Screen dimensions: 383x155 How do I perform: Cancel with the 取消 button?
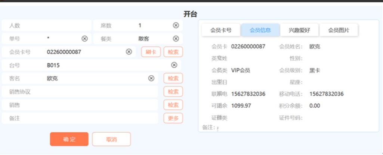pos(111,139)
